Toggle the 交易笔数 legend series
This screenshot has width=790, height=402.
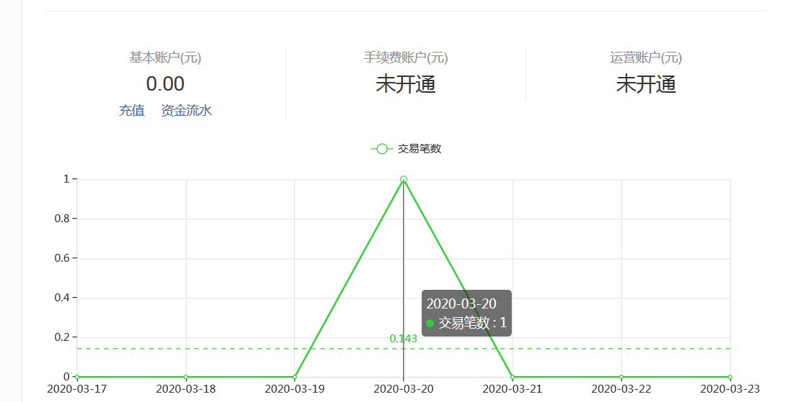pyautogui.click(x=406, y=149)
